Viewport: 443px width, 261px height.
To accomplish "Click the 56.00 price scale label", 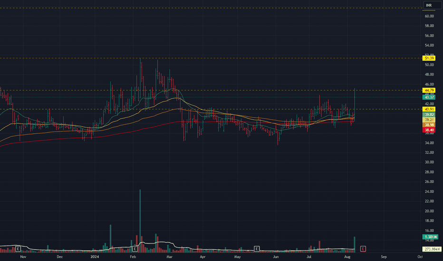I will click(429, 36).
